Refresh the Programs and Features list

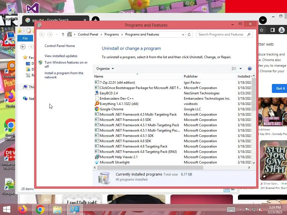click(x=189, y=34)
